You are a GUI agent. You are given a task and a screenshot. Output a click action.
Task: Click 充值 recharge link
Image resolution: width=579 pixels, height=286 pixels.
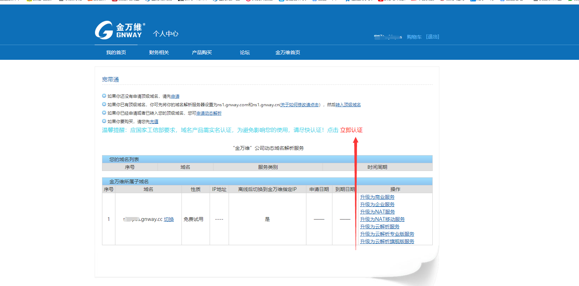tap(154, 122)
